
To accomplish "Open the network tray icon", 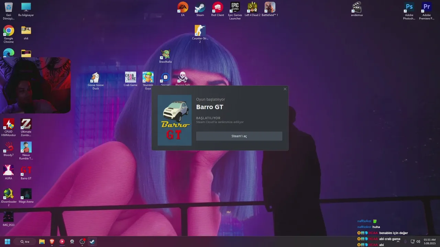I will click(x=412, y=242).
